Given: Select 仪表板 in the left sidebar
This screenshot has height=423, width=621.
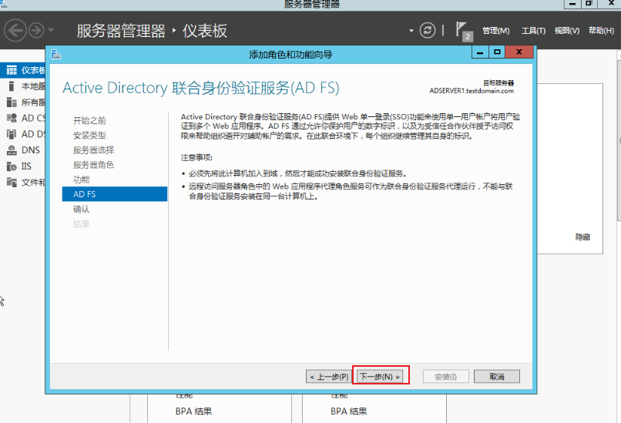Looking at the screenshot, I should pyautogui.click(x=23, y=70).
